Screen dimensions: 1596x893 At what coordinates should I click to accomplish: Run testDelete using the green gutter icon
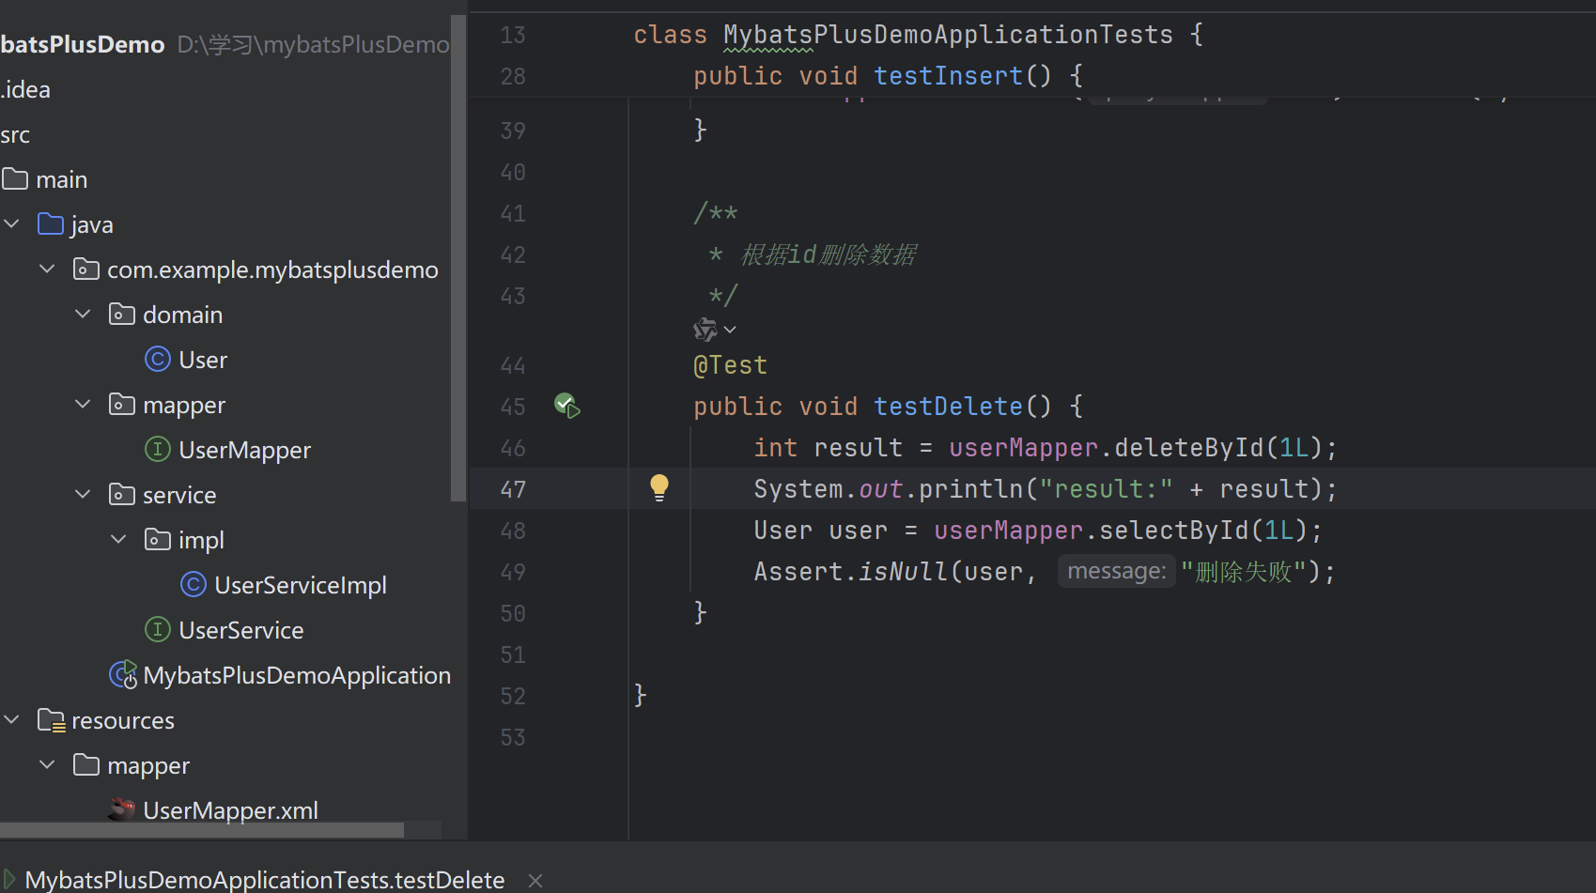566,405
